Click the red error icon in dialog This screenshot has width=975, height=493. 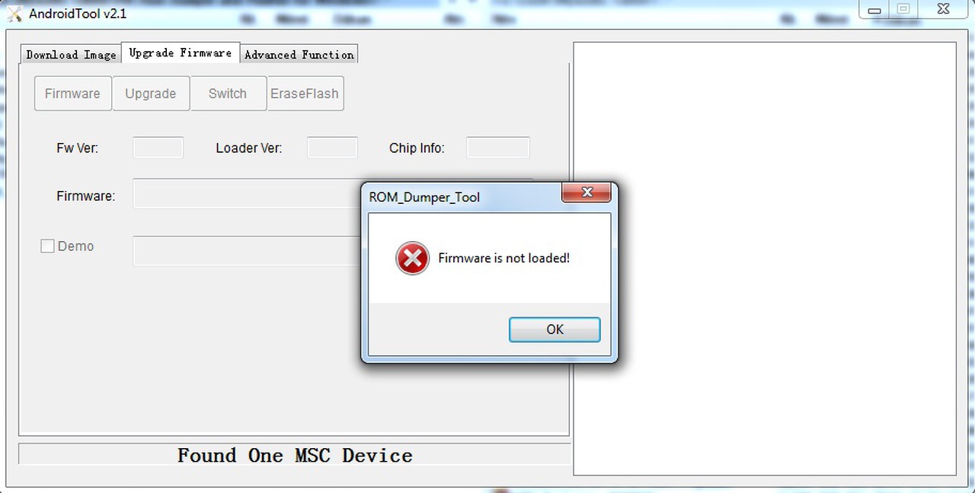click(x=412, y=259)
